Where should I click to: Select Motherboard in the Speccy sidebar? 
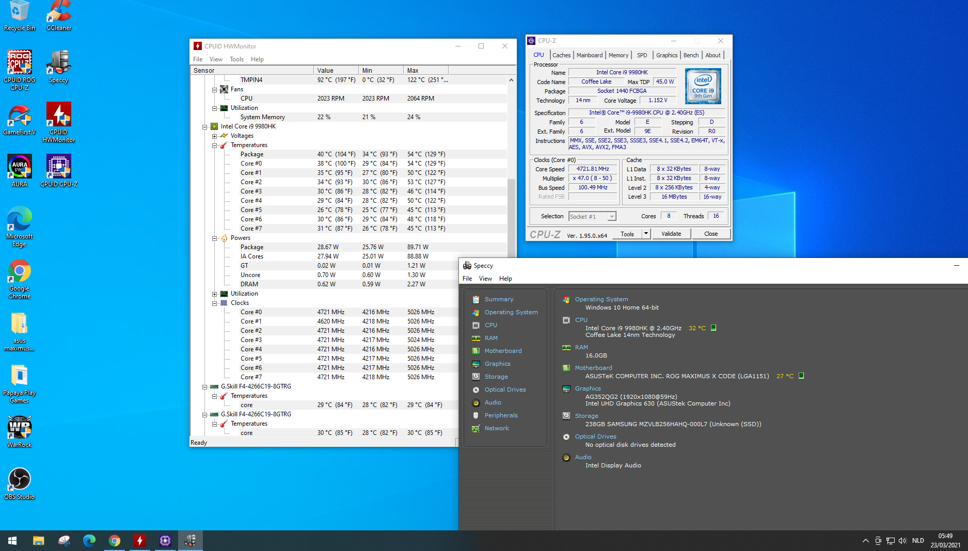point(503,351)
